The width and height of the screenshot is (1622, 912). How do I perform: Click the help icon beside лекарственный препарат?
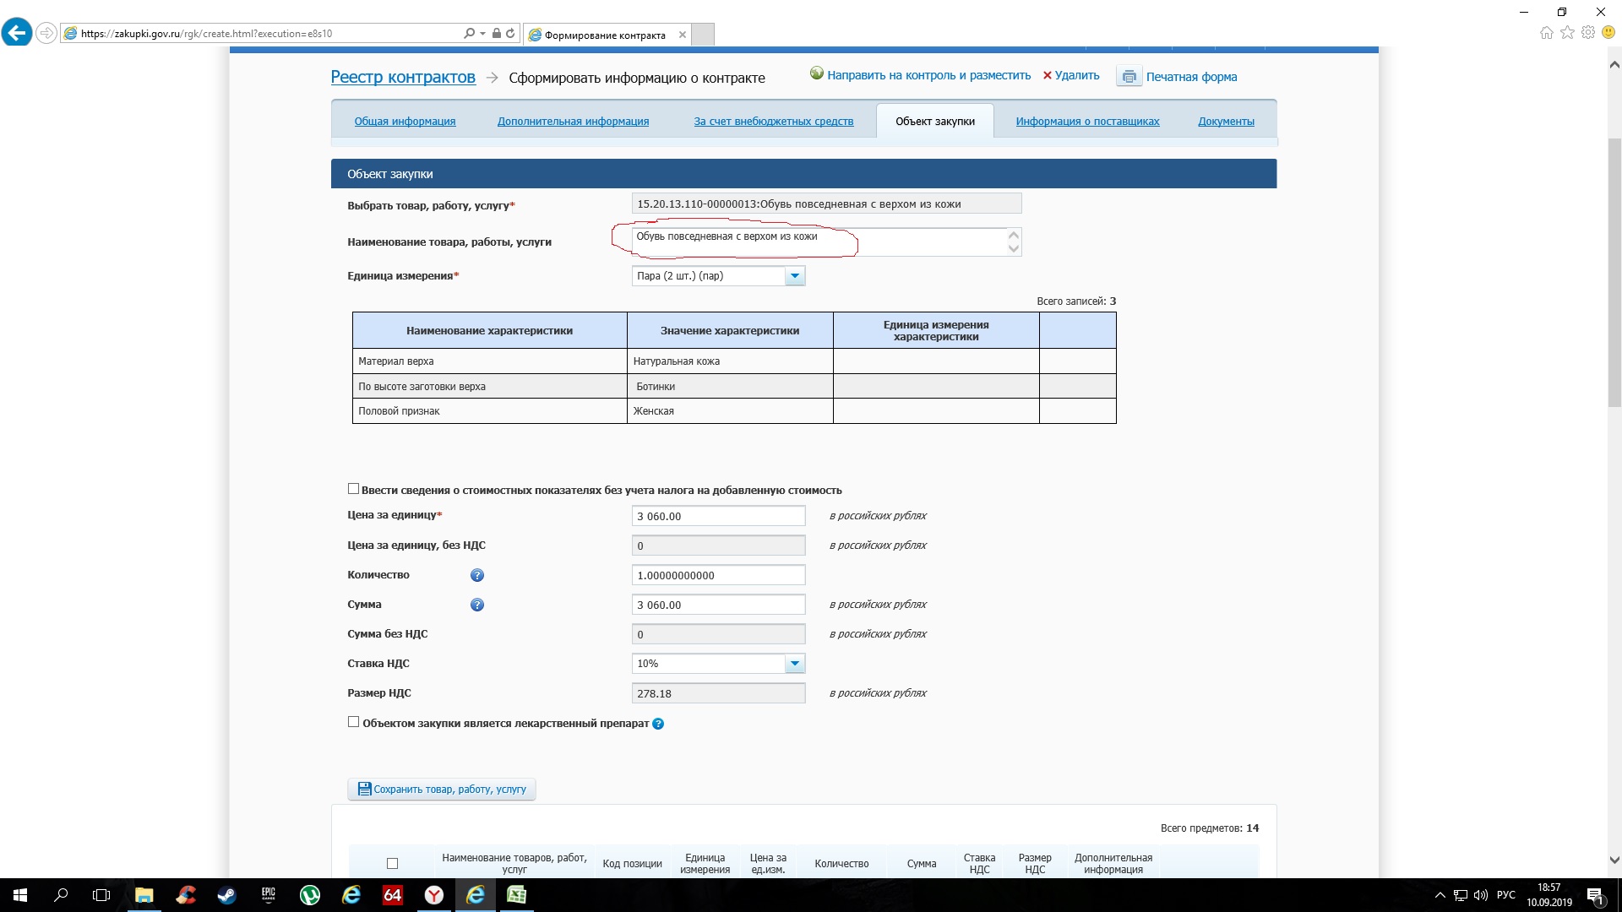pyautogui.click(x=658, y=724)
